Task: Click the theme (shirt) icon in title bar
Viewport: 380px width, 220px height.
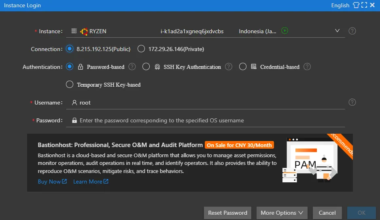Action: 356,5
